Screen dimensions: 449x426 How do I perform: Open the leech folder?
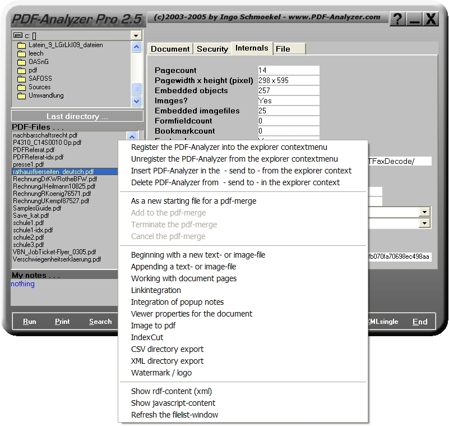point(30,54)
